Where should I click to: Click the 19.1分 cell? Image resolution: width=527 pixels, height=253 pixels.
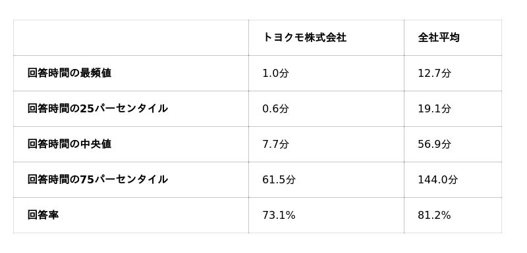[434, 109]
